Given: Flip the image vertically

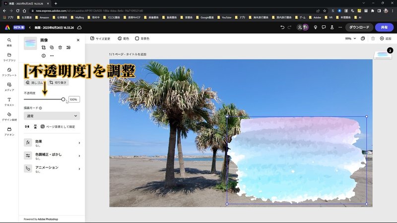Looking at the screenshot, I should pos(35,126).
